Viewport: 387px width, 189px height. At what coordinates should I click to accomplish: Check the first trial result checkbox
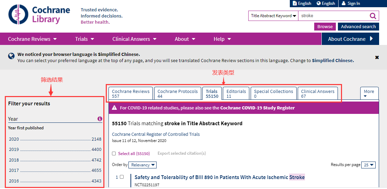pyautogui.click(x=122, y=177)
